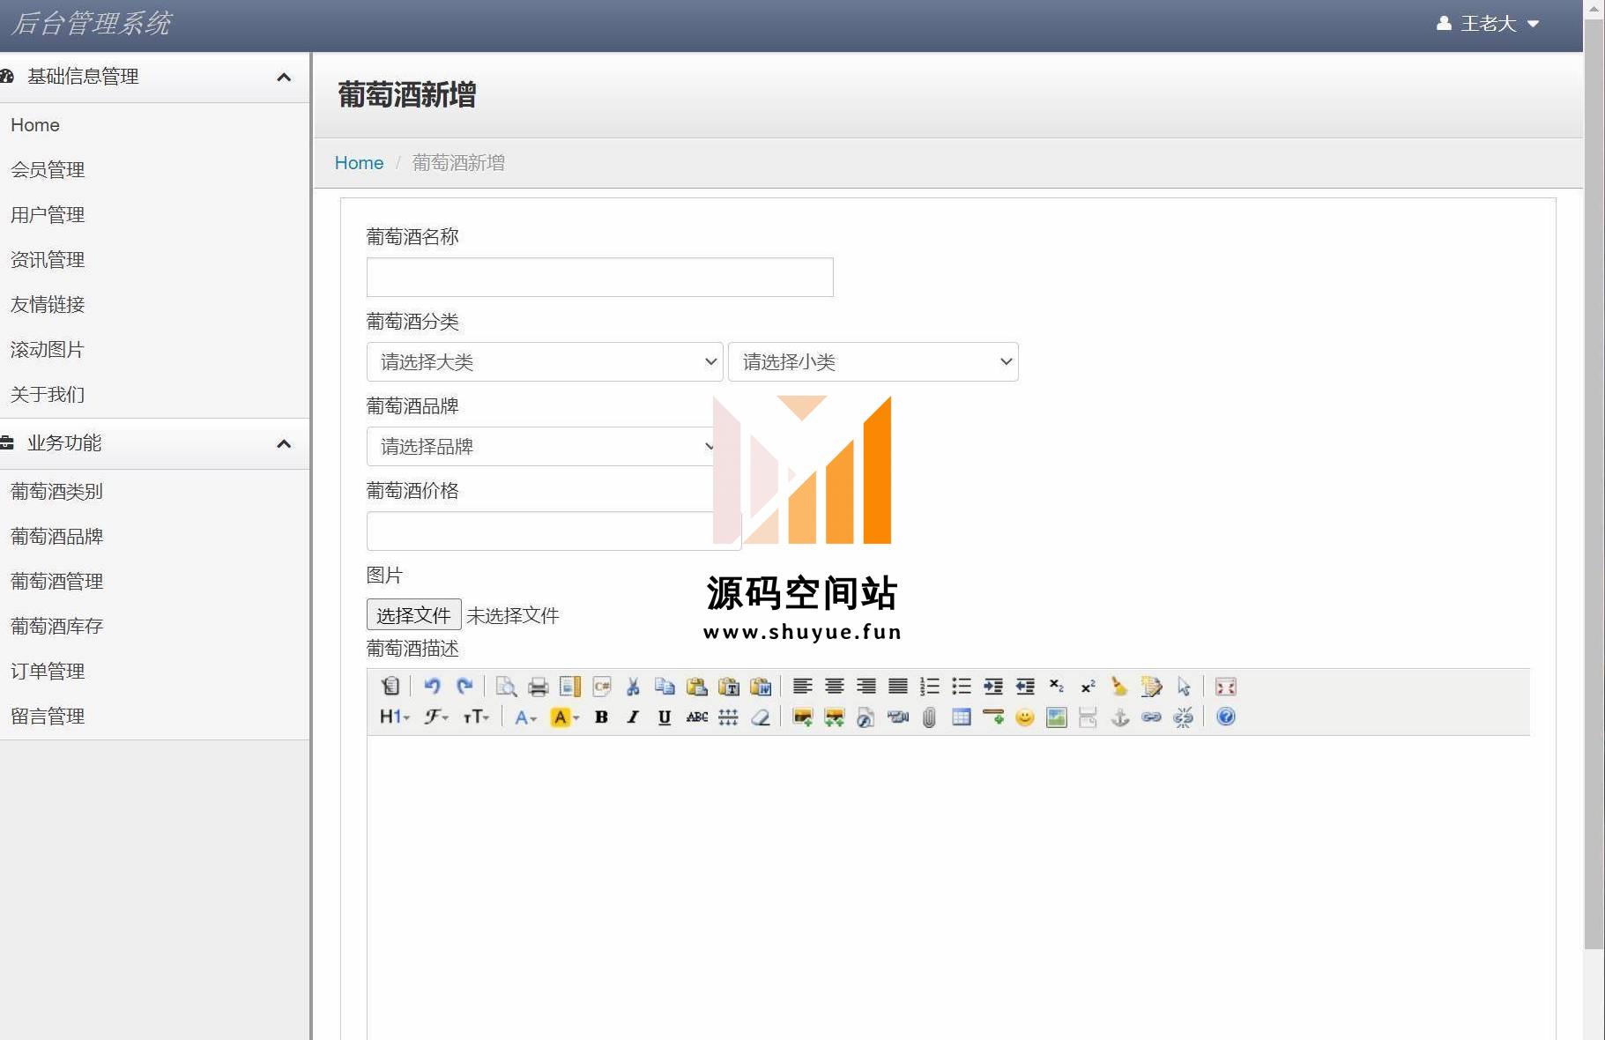Click the print icon in editor
Viewport: 1605px width, 1040px height.
[x=538, y=687]
